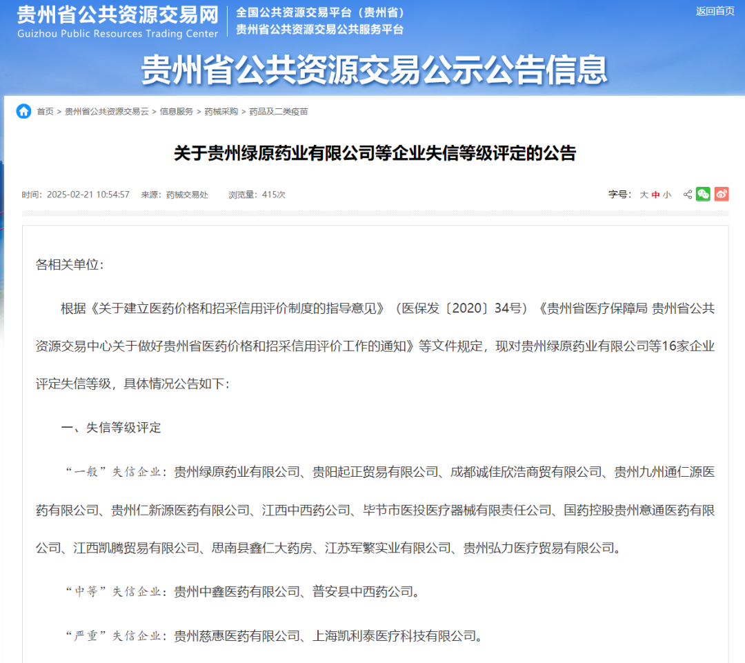Click company name 贵州慈惠医药有限公司

click(x=237, y=635)
